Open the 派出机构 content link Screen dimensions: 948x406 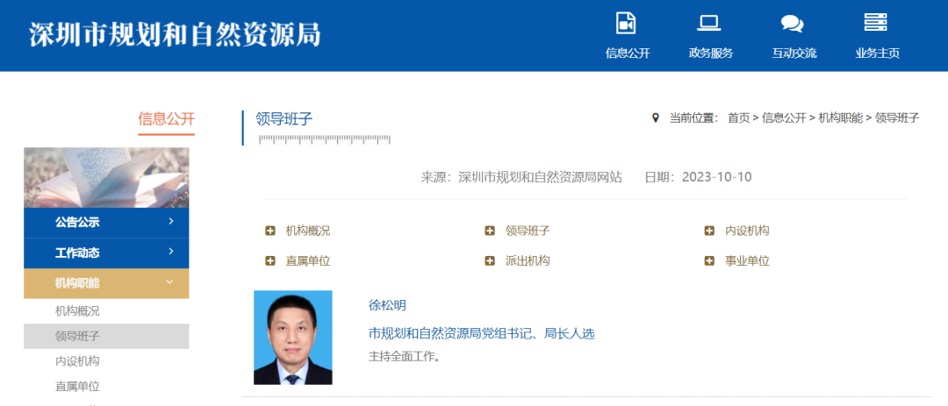point(528,261)
